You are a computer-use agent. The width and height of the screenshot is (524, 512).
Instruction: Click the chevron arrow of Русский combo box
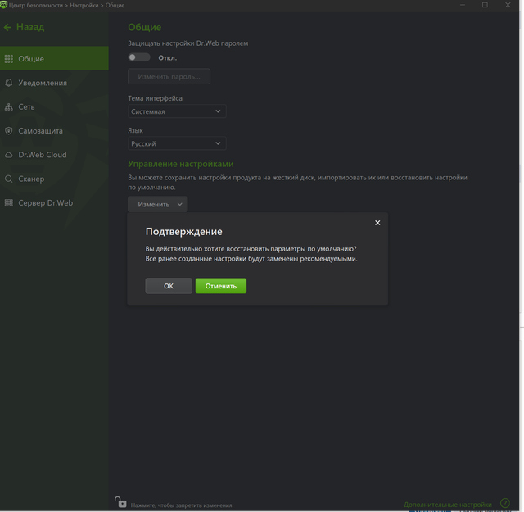[x=218, y=143]
